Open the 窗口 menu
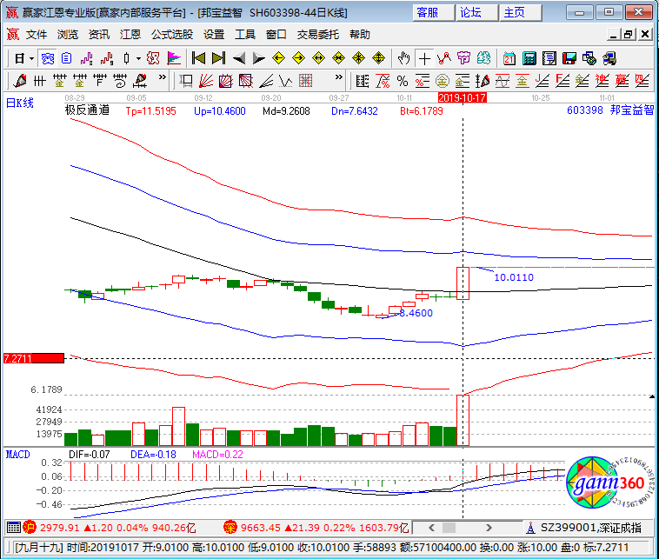The image size is (659, 559). tap(276, 35)
